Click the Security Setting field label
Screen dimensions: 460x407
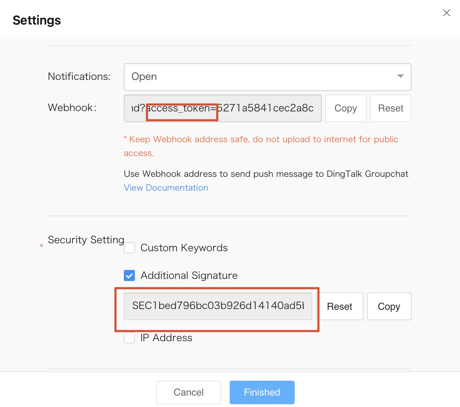tap(86, 240)
